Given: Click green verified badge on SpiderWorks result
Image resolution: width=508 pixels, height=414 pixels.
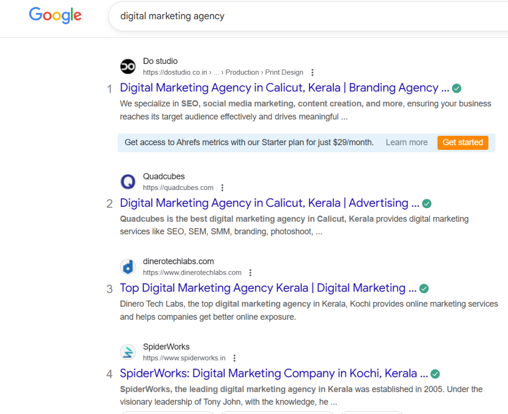Looking at the screenshot, I should (x=435, y=374).
